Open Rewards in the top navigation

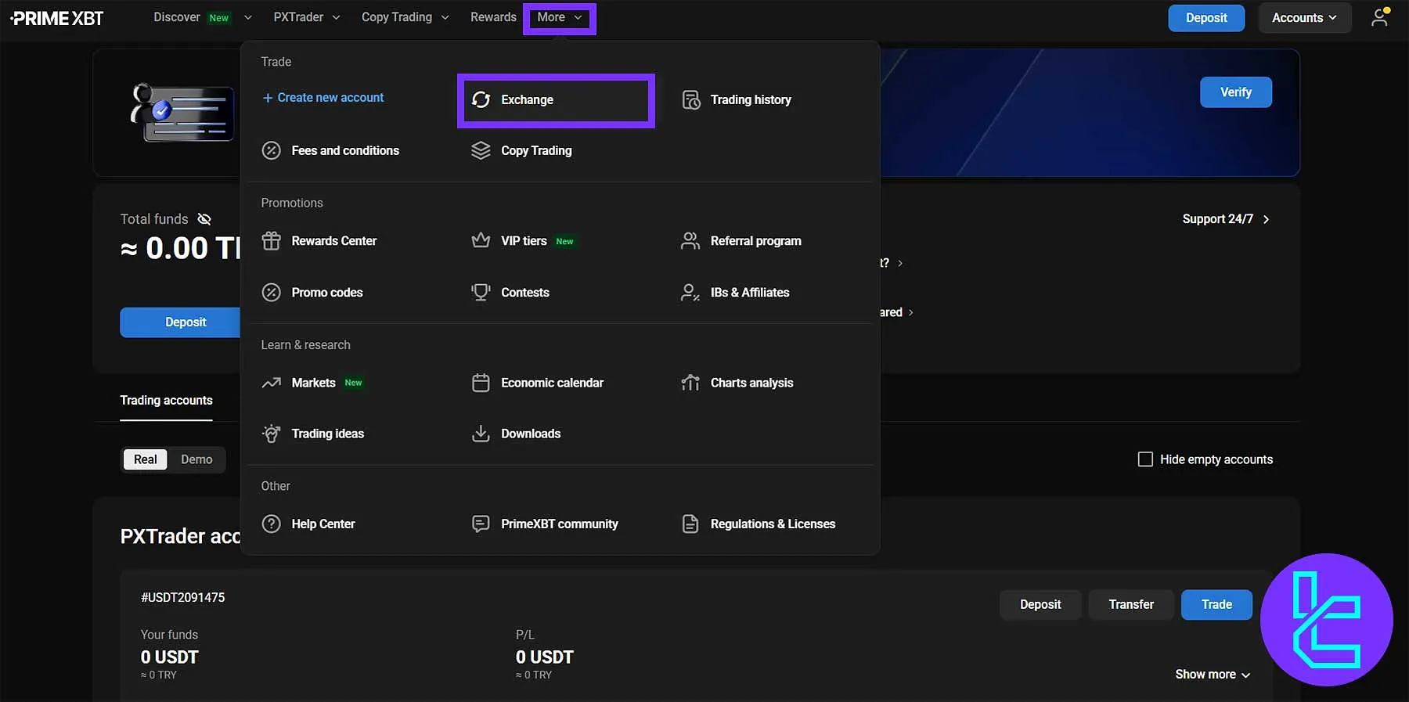(x=493, y=17)
